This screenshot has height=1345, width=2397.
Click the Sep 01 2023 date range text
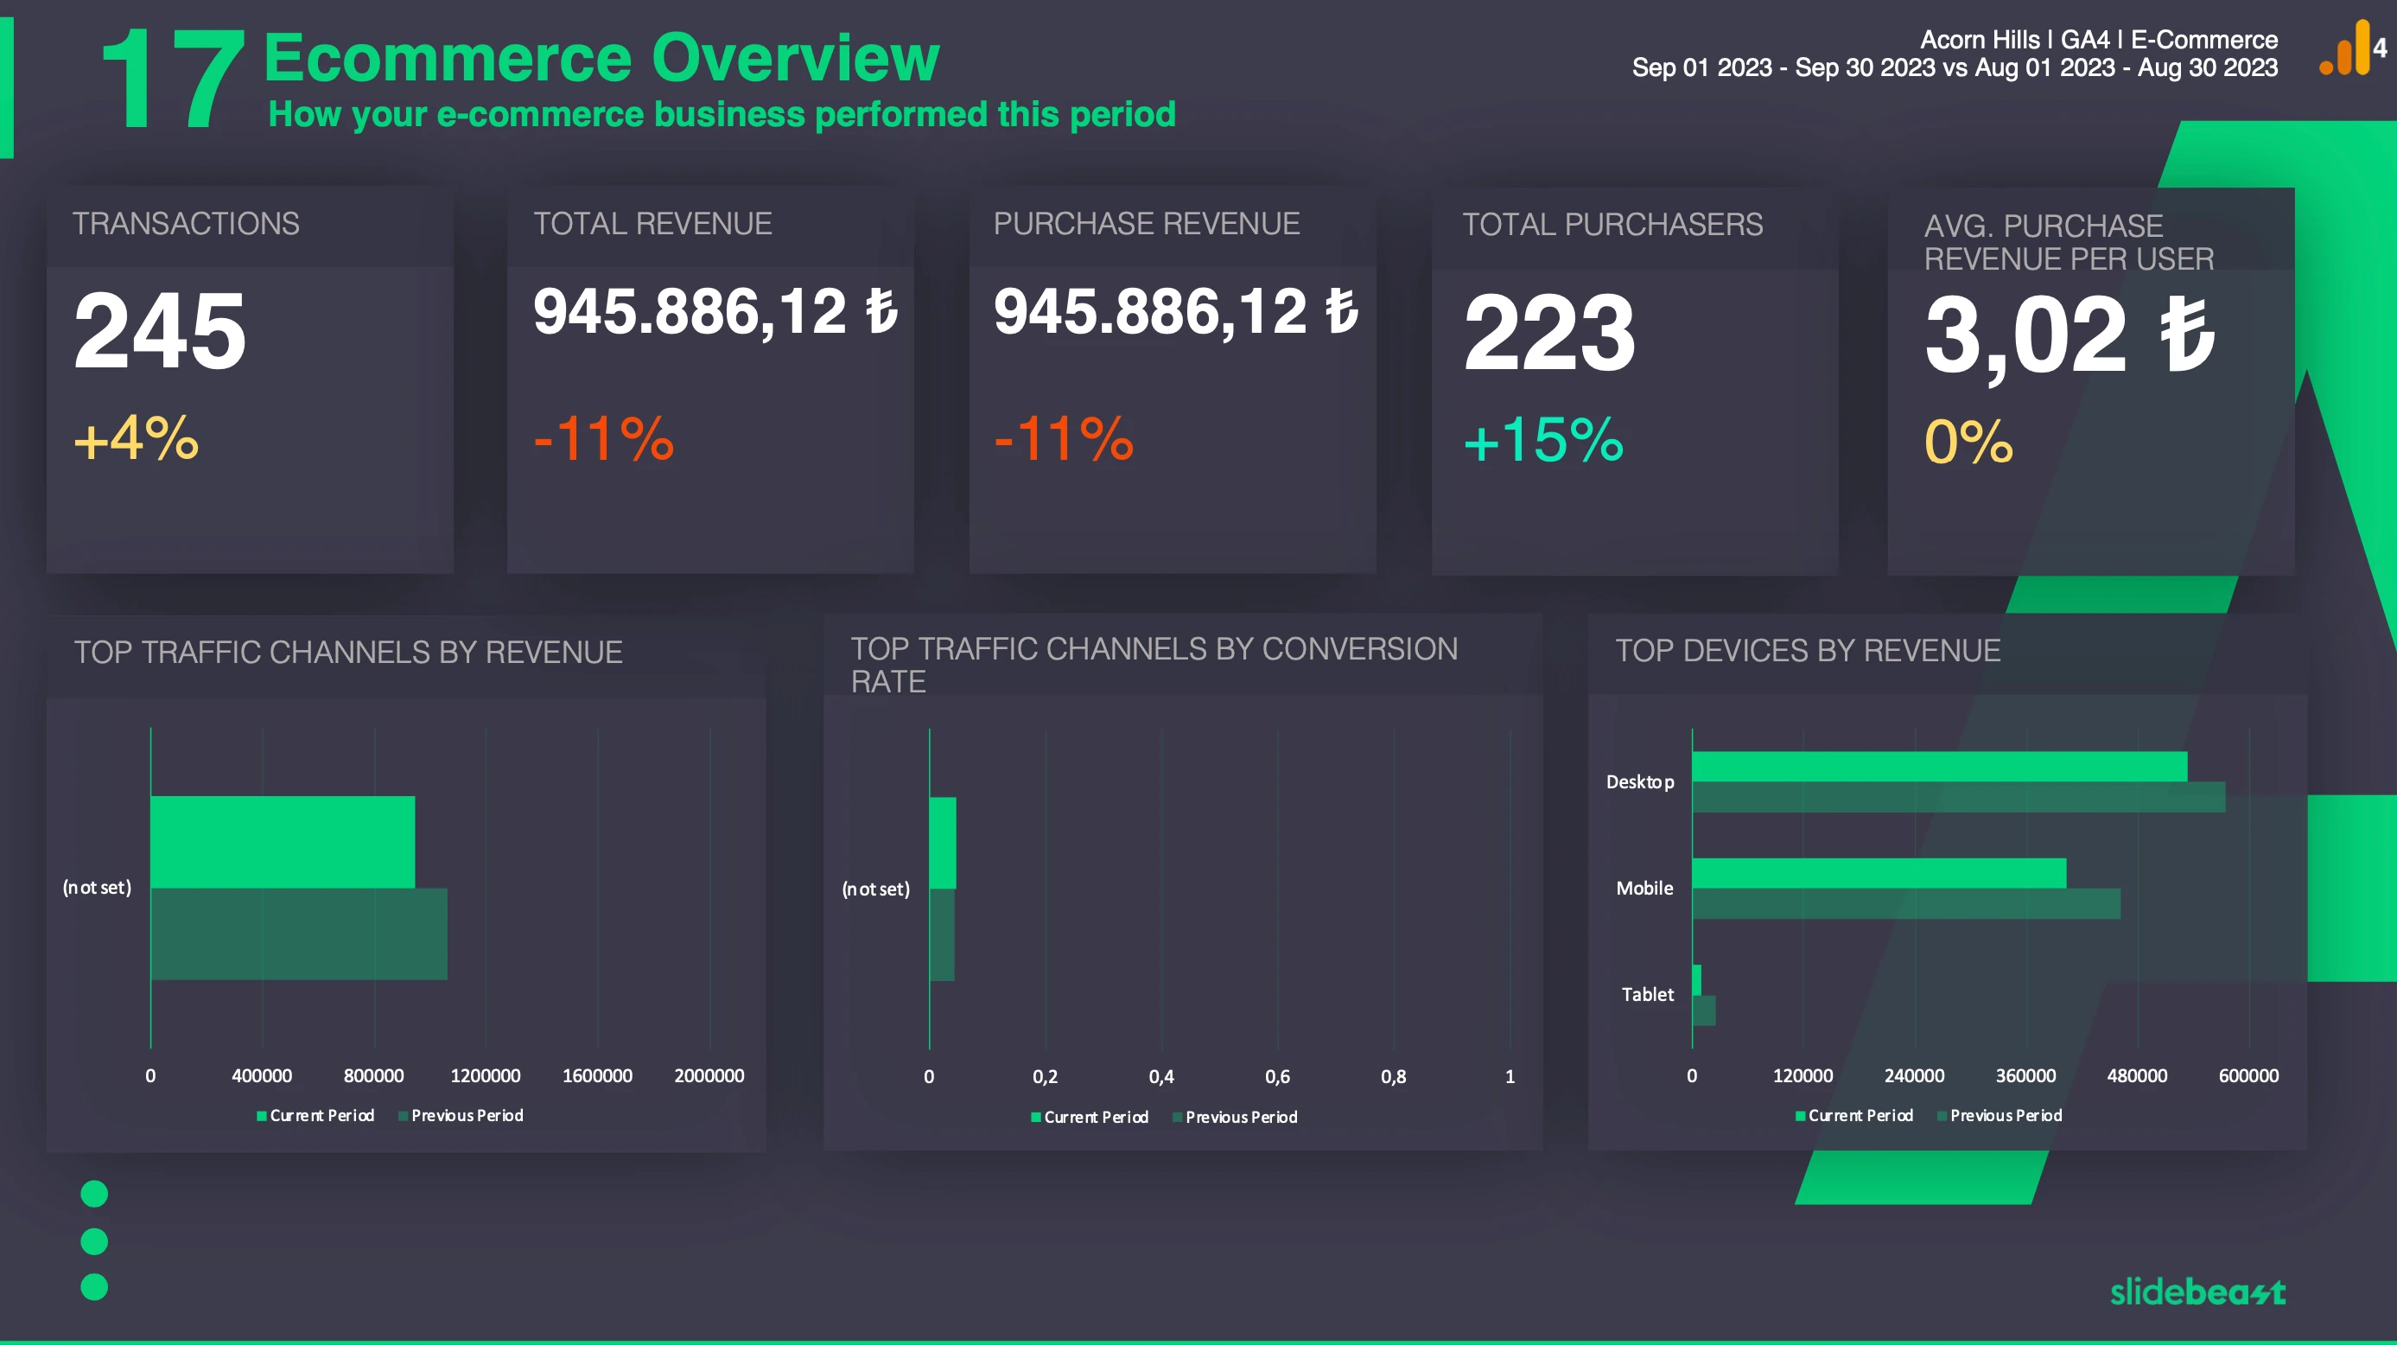click(x=1955, y=68)
